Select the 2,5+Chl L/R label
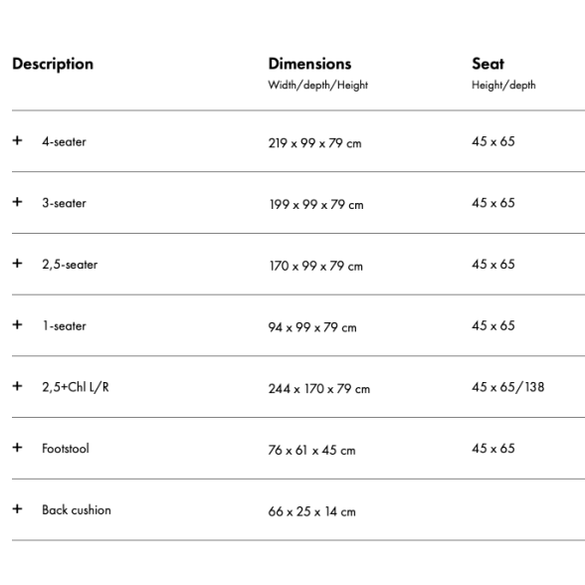 click(76, 387)
